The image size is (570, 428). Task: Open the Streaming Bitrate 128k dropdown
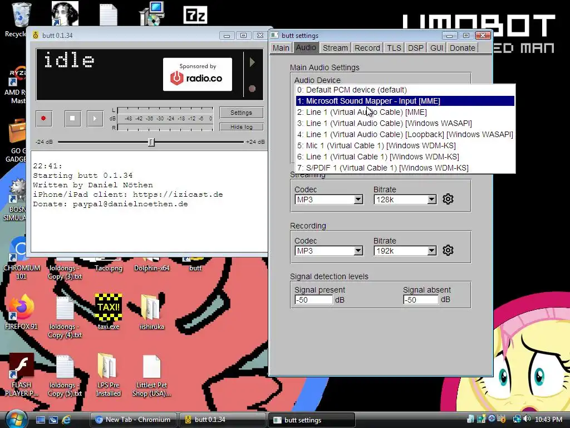[405, 200]
